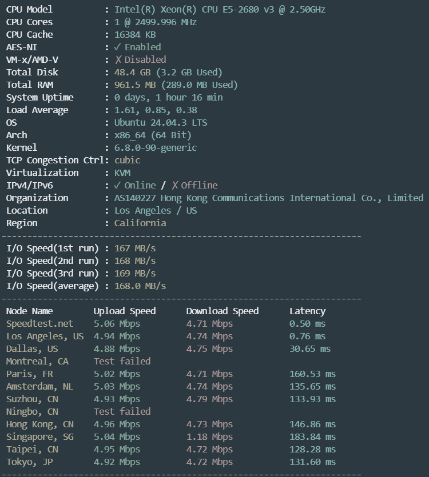Click the CPU Model value text
The height and width of the screenshot is (477, 429).
point(220,10)
